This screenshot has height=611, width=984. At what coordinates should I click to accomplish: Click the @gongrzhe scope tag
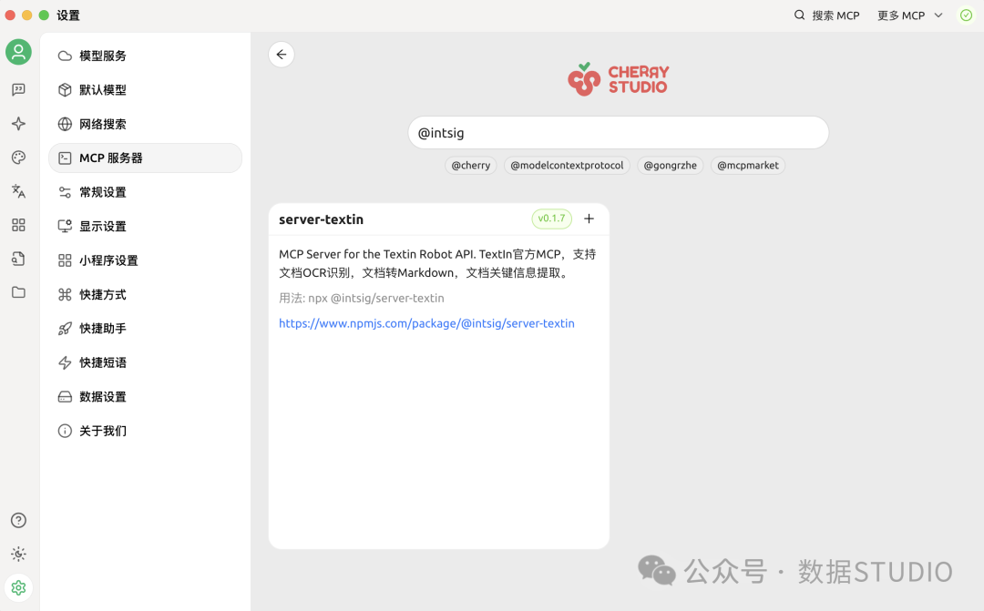tap(671, 166)
